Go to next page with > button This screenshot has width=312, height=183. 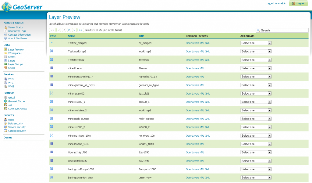coord(74,30)
